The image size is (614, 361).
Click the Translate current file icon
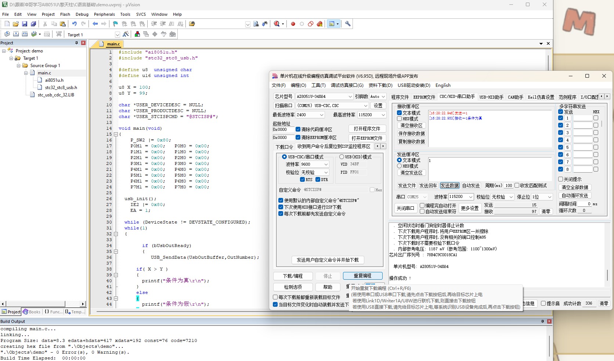coord(7,34)
